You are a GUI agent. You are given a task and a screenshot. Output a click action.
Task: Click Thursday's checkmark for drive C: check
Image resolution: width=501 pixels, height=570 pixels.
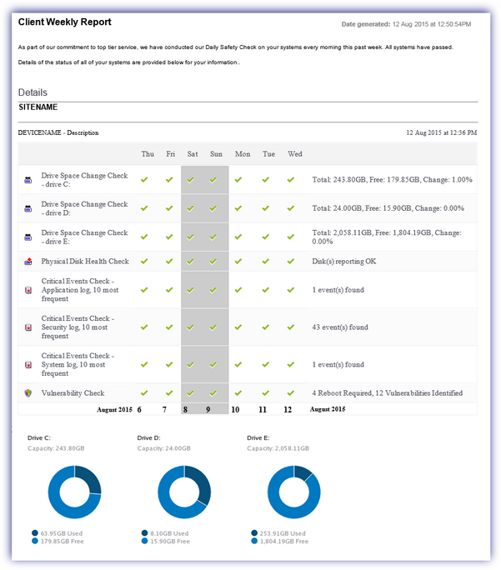(x=145, y=179)
